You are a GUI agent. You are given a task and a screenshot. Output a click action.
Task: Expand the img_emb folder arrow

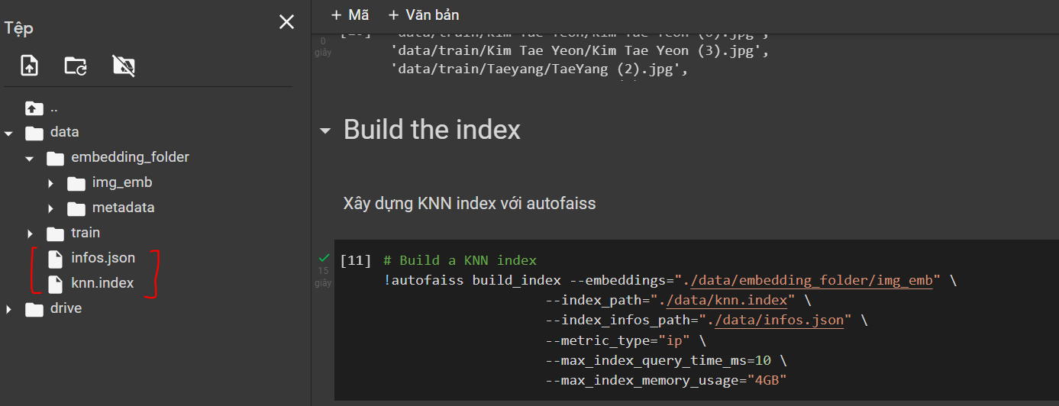(50, 183)
